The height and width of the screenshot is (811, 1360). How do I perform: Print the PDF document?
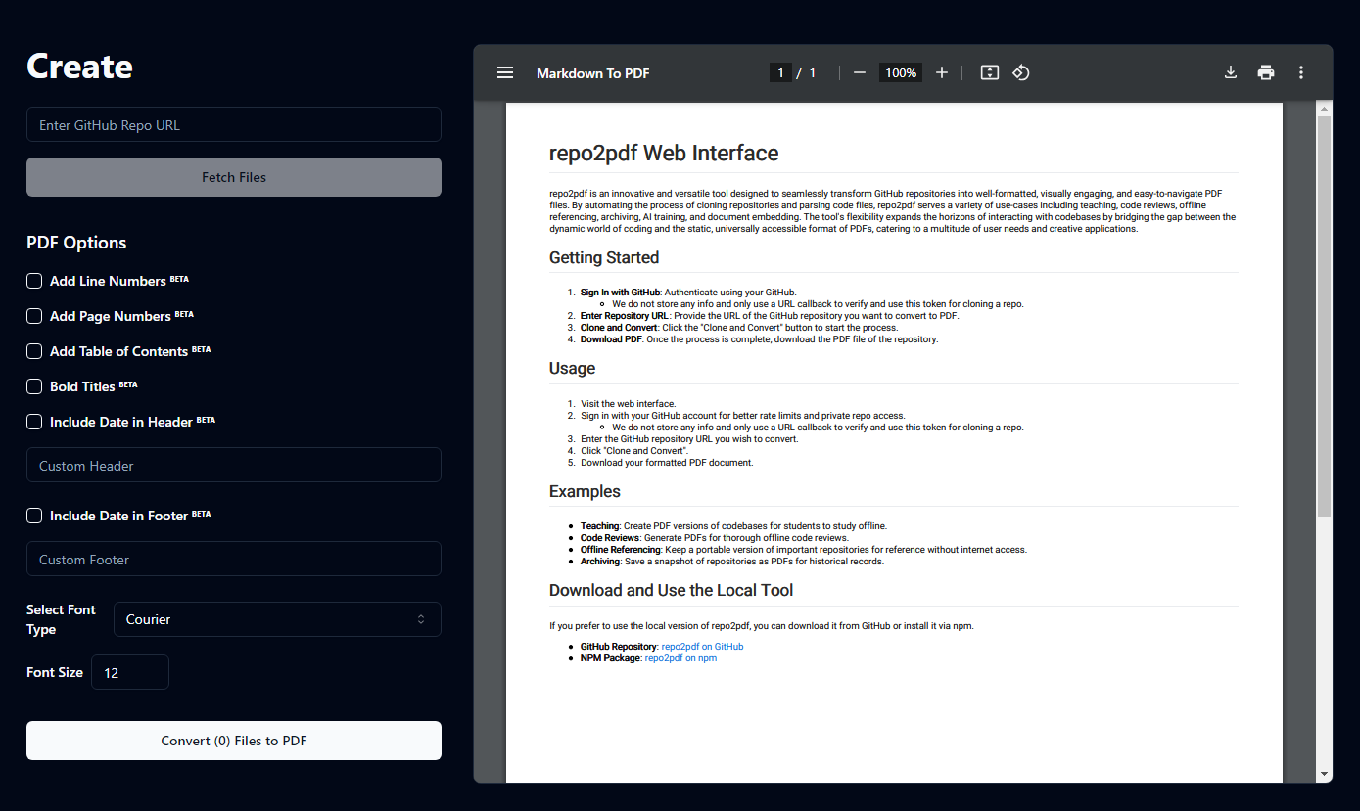[1266, 72]
